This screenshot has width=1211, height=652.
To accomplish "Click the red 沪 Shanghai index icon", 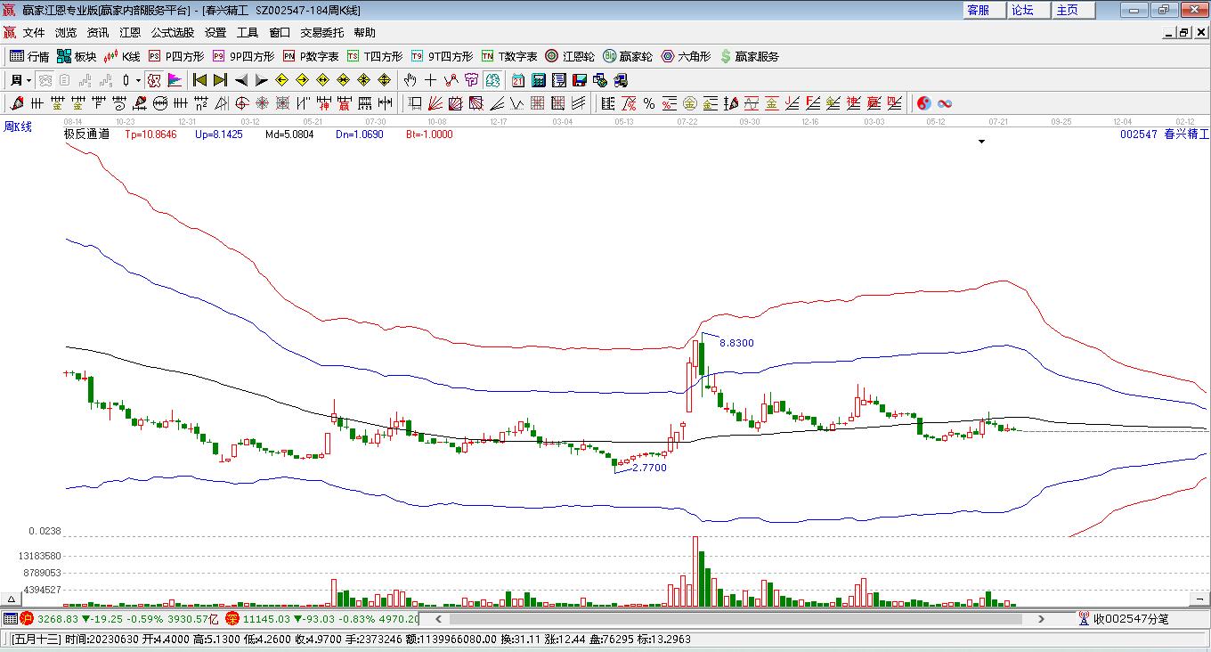I will [27, 618].
